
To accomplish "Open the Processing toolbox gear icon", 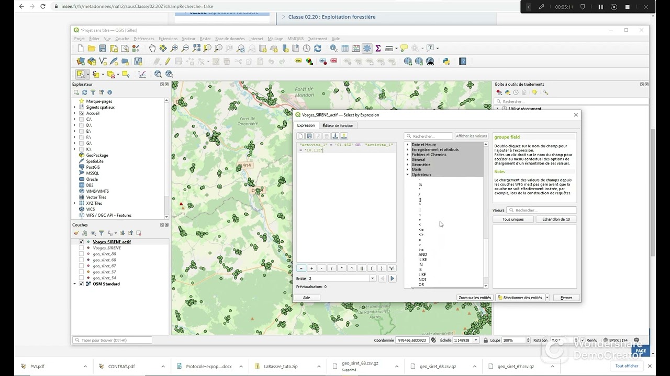I will pyautogui.click(x=367, y=49).
